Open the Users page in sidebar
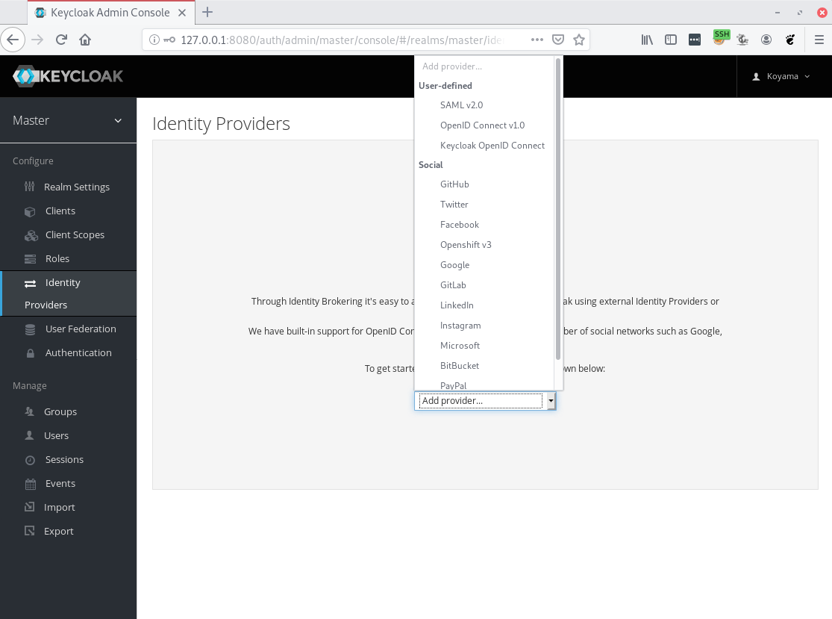 point(57,436)
